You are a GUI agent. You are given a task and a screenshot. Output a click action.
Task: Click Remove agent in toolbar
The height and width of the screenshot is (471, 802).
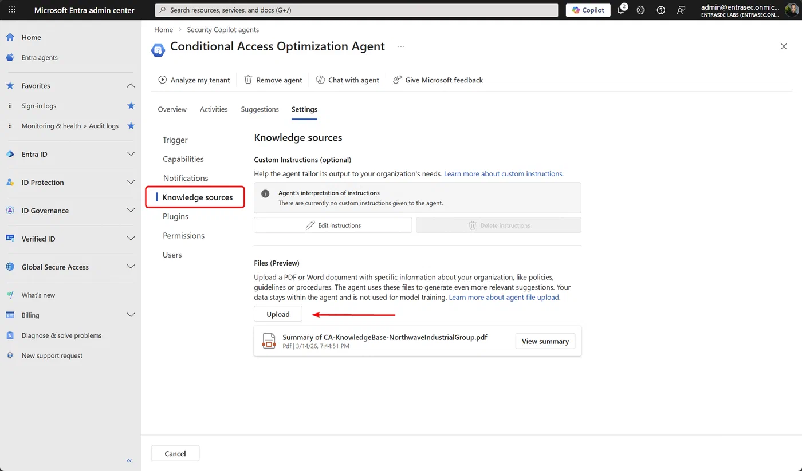pos(273,80)
